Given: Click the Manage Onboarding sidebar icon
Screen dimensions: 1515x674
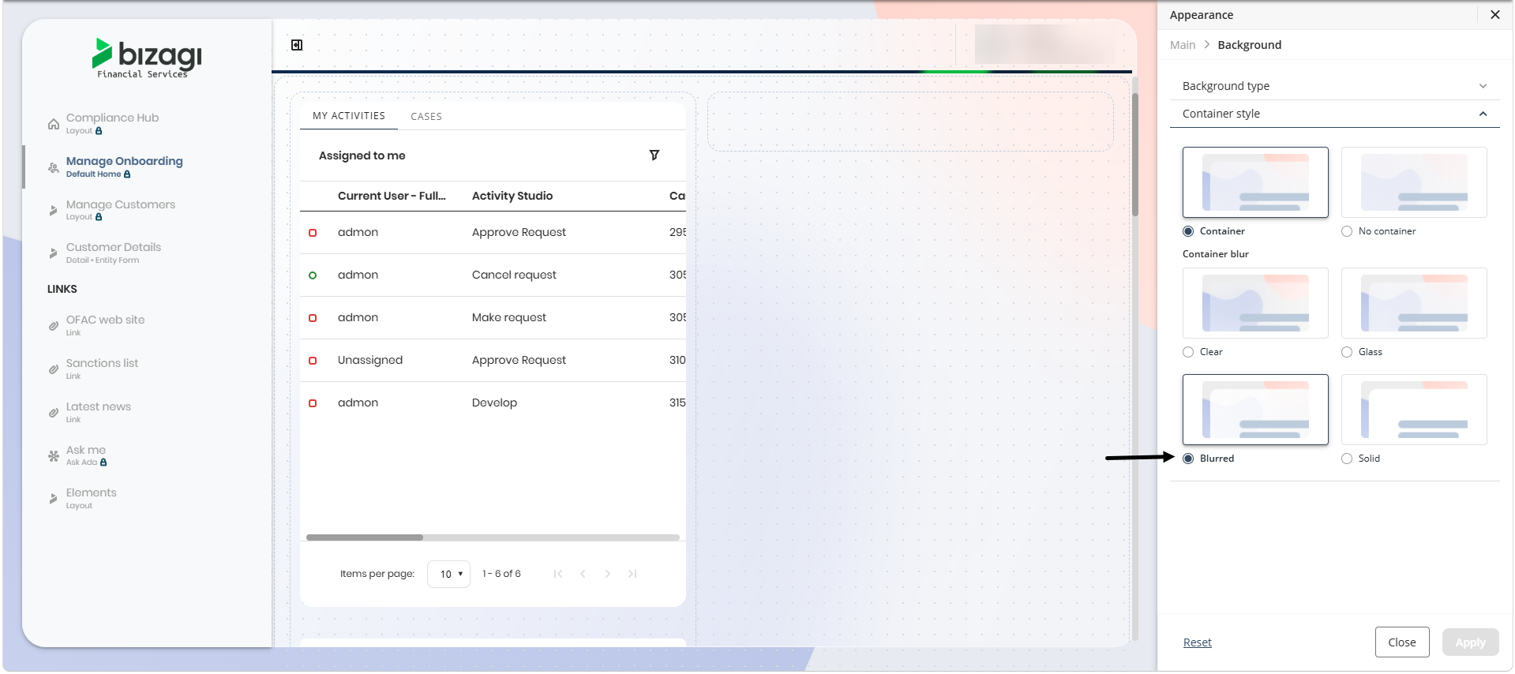Looking at the screenshot, I should point(54,167).
